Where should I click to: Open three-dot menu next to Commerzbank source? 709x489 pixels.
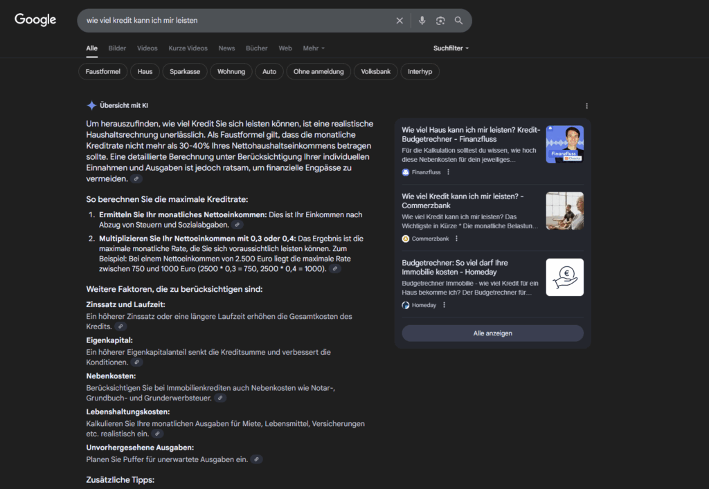coord(457,239)
